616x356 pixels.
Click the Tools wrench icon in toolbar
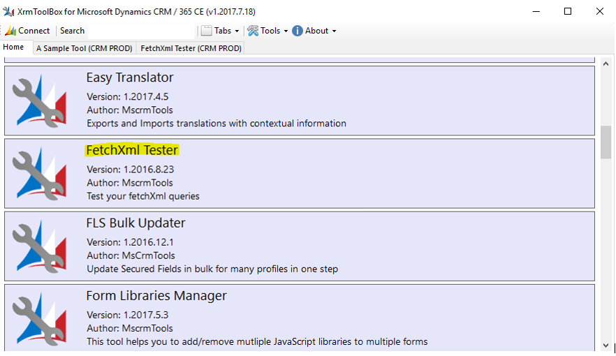click(253, 31)
